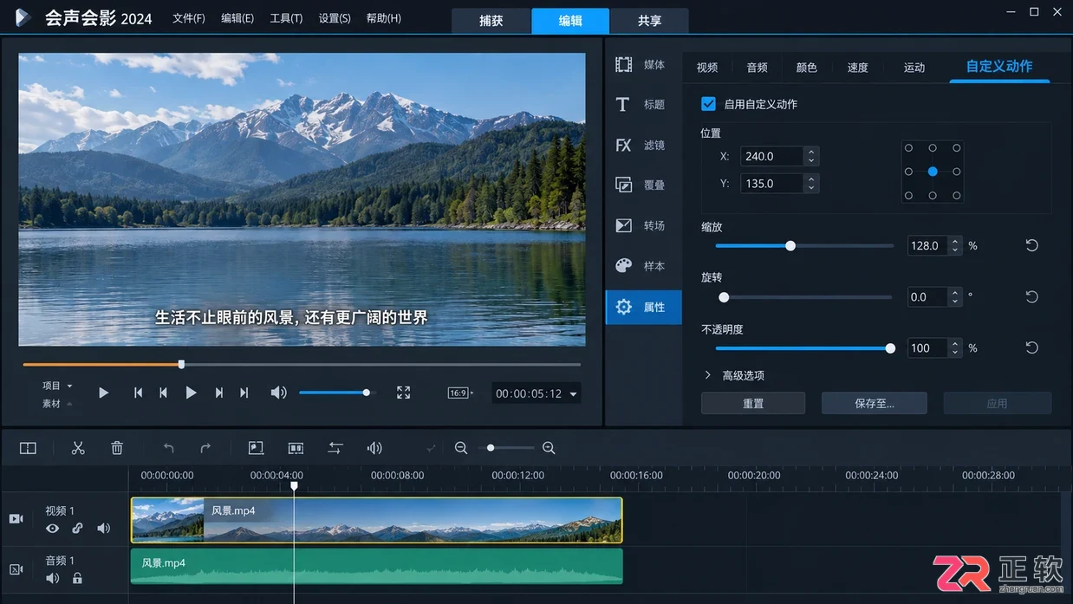Screen dimensions: 1073x604
Task: Open the 工具(T) menu
Action: pyautogui.click(x=286, y=18)
